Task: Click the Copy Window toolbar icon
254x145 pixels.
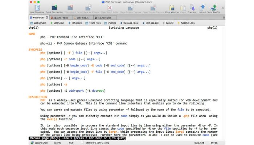Action: [x=172, y=9]
